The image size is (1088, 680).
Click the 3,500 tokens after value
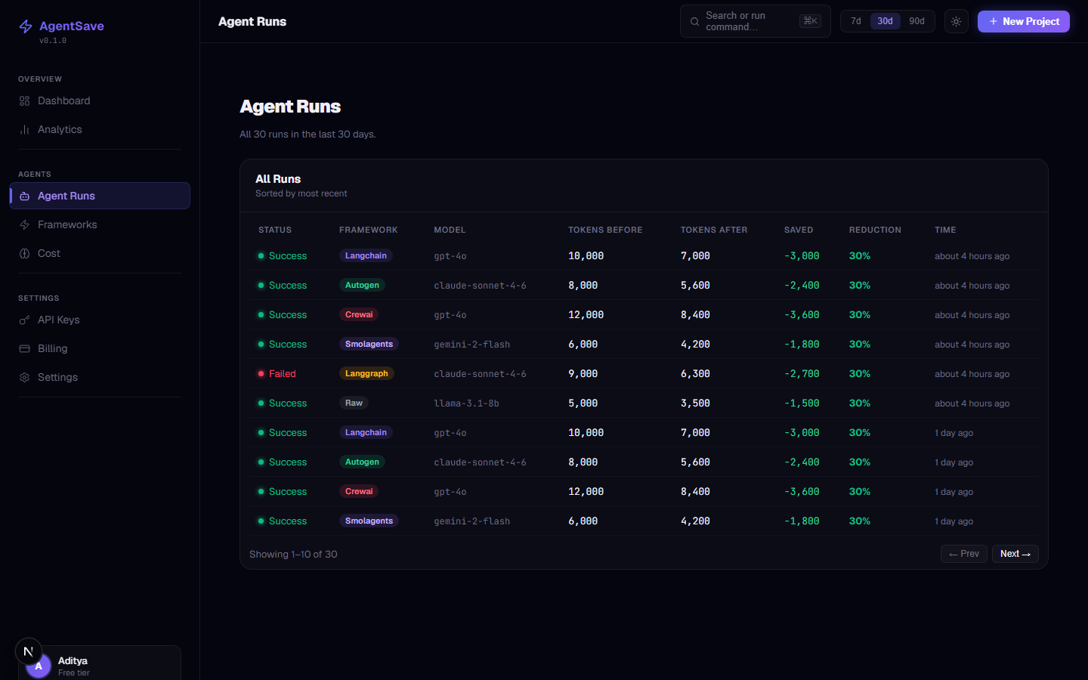[x=695, y=403]
